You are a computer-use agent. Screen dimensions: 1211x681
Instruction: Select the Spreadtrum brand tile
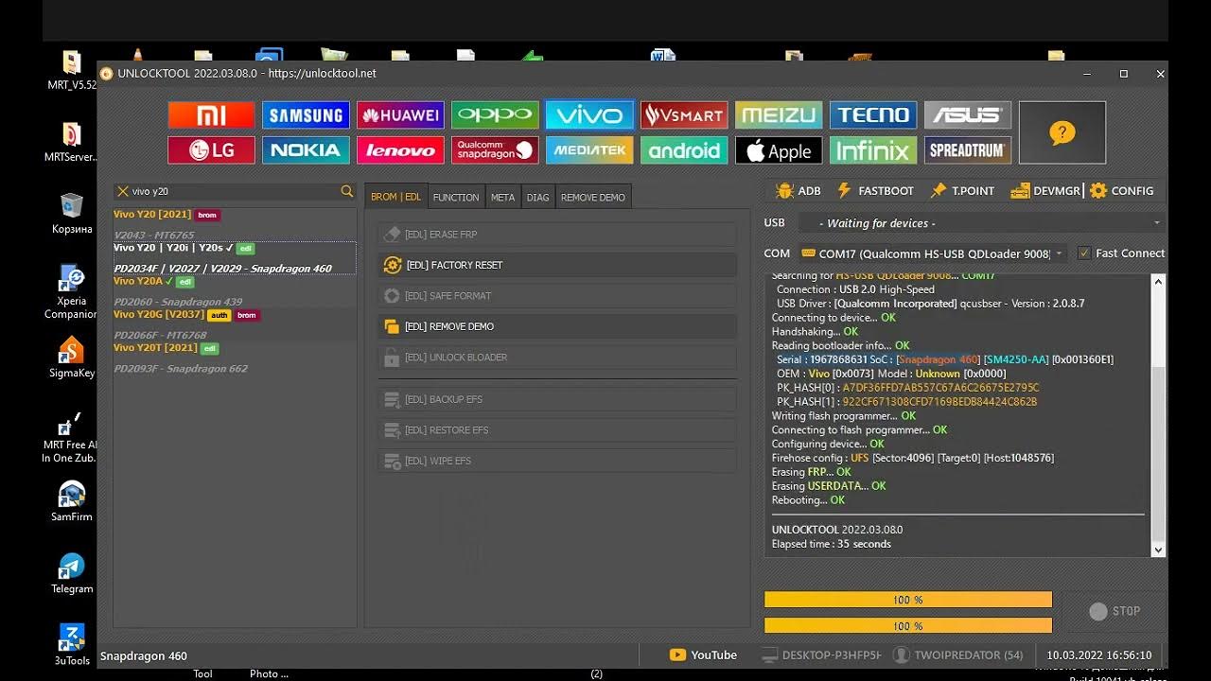pyautogui.click(x=968, y=150)
